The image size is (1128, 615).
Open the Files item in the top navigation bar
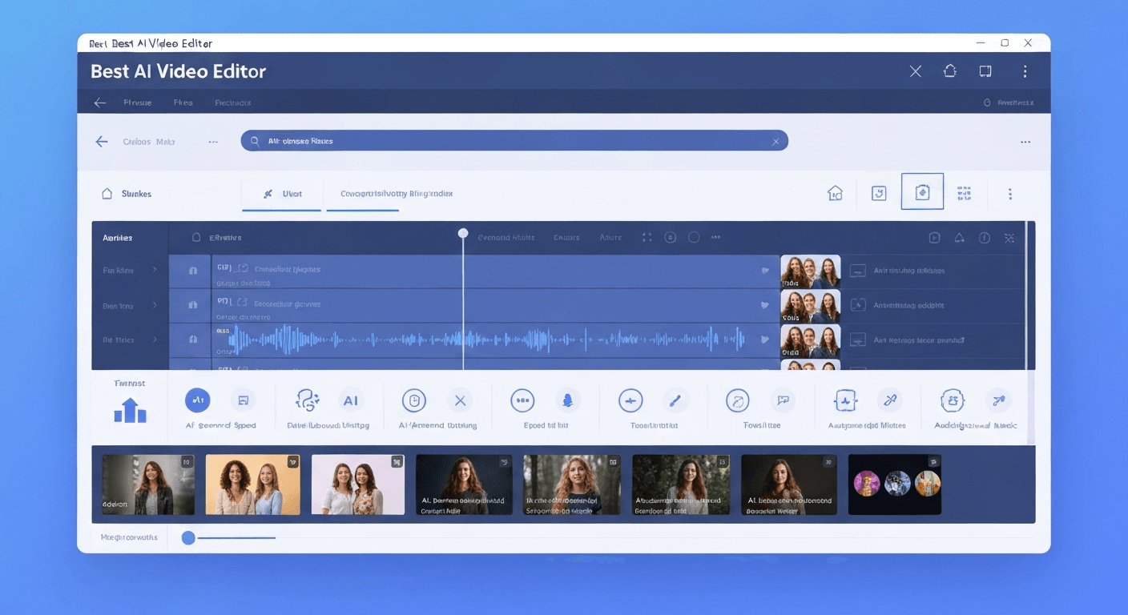(183, 102)
